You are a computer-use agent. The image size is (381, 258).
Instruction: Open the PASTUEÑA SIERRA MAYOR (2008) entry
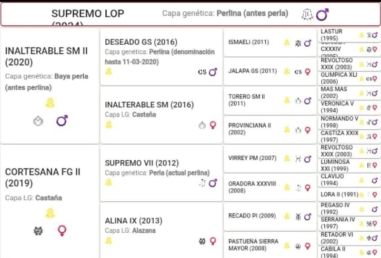pyautogui.click(x=253, y=245)
